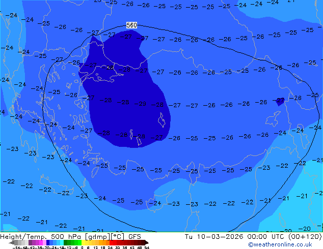Click the '(00+120)' forecast hour text
The height and width of the screenshot is (249, 323).
(305, 237)
